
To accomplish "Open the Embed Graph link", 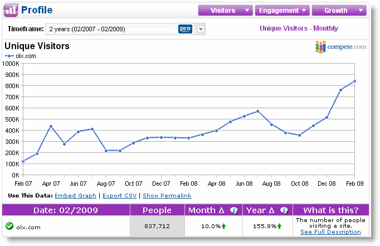I will (x=75, y=196).
